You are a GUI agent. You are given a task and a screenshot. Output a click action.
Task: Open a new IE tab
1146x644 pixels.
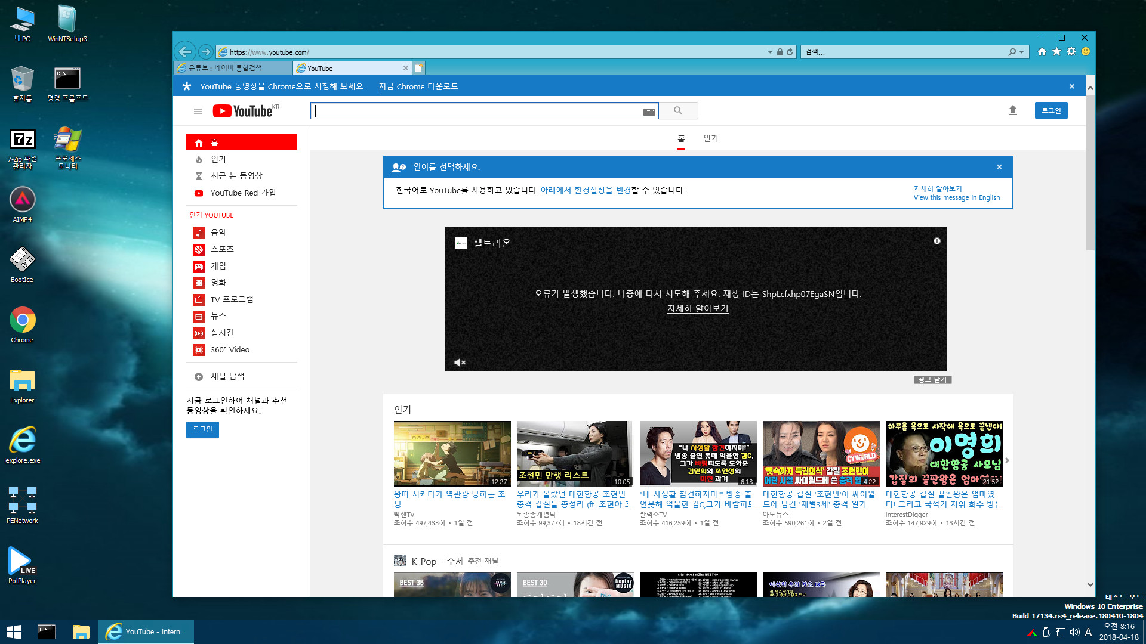(x=419, y=68)
